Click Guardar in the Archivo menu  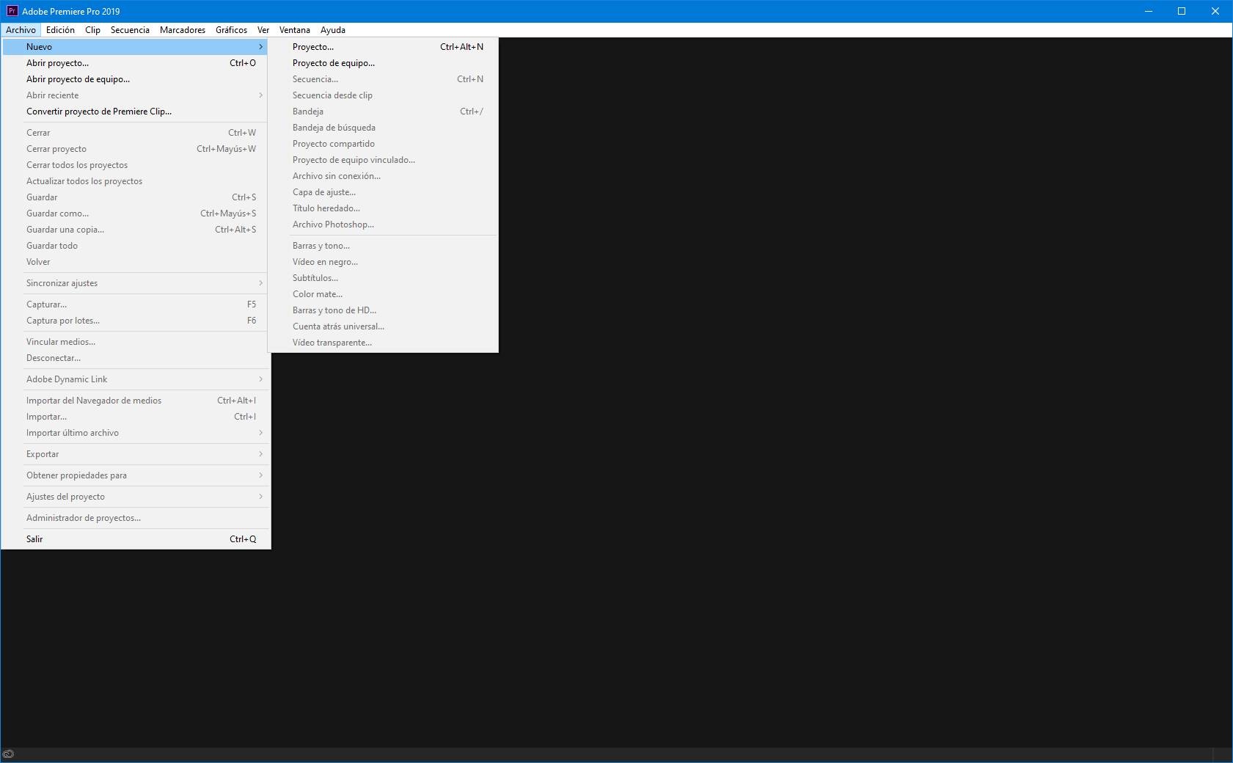click(x=136, y=197)
